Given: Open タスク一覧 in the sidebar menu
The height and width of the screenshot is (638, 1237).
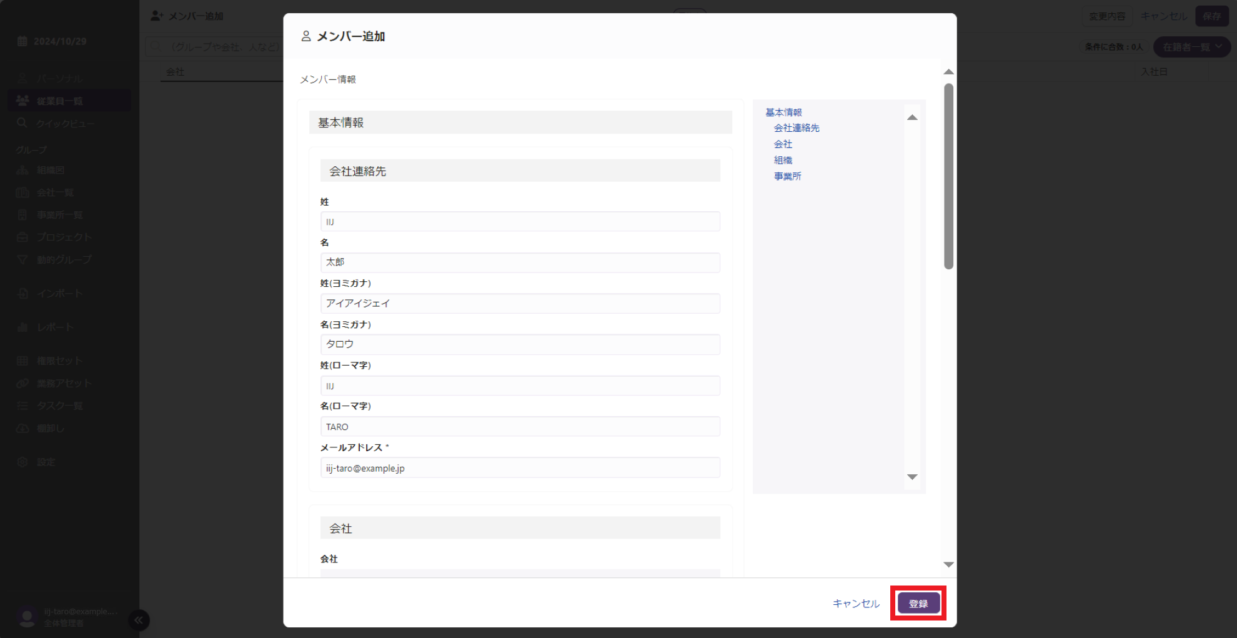Looking at the screenshot, I should pos(59,406).
